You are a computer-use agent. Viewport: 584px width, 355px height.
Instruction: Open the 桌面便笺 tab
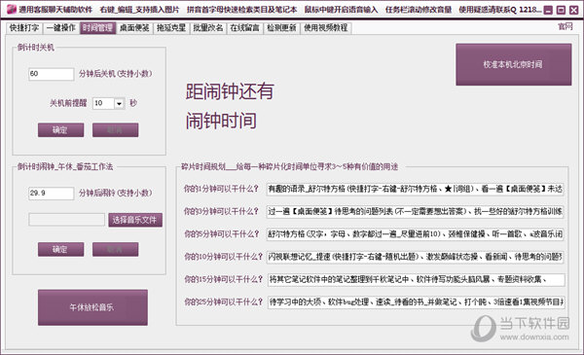(x=134, y=28)
